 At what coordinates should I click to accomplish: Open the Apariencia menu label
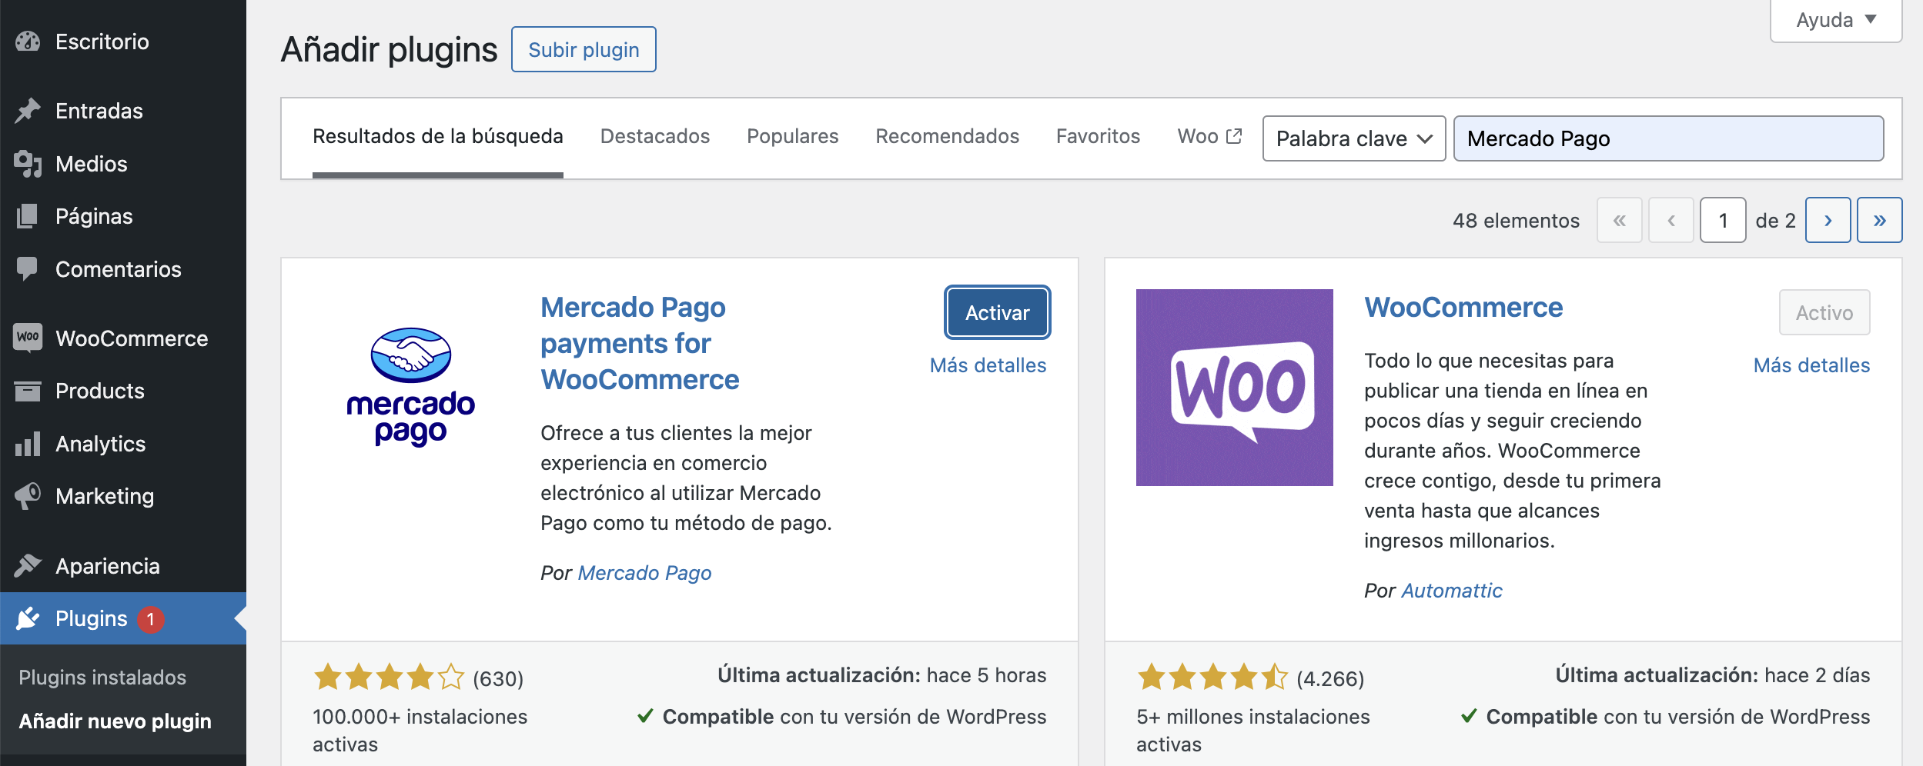pyautogui.click(x=108, y=566)
